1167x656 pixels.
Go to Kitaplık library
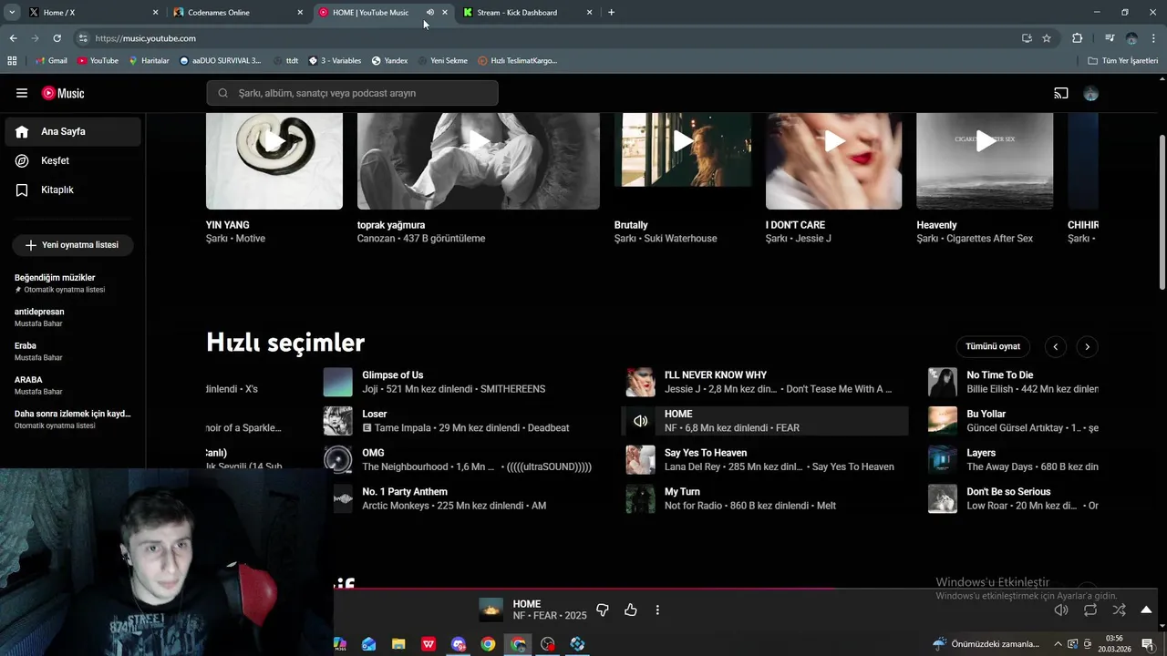73,190
